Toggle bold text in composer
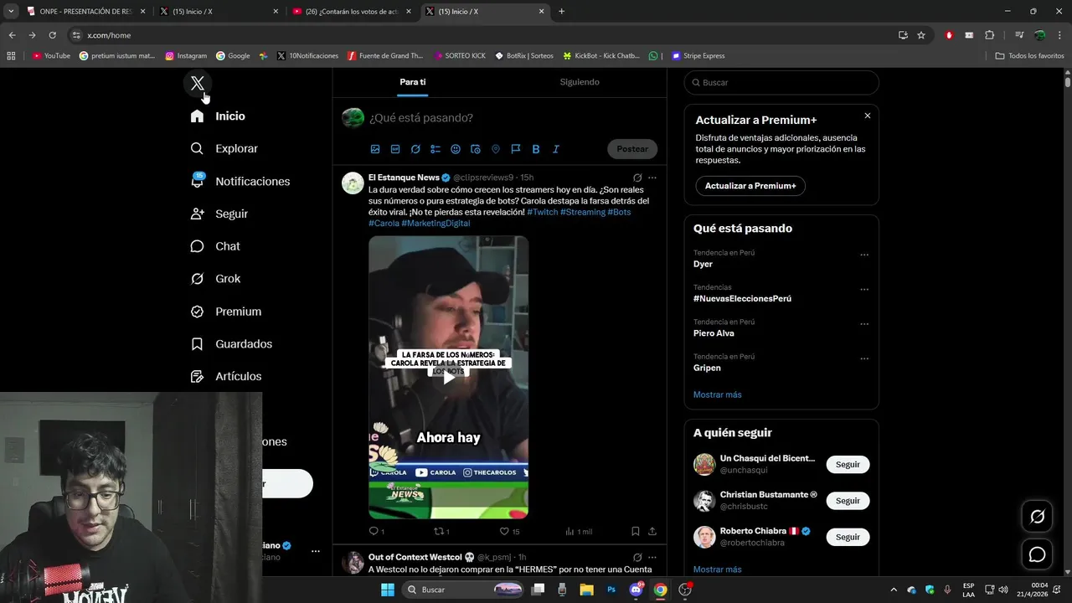 coord(536,149)
